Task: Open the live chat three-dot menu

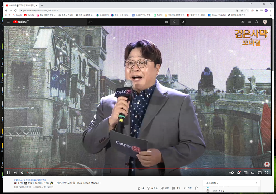Action: coord(256,183)
